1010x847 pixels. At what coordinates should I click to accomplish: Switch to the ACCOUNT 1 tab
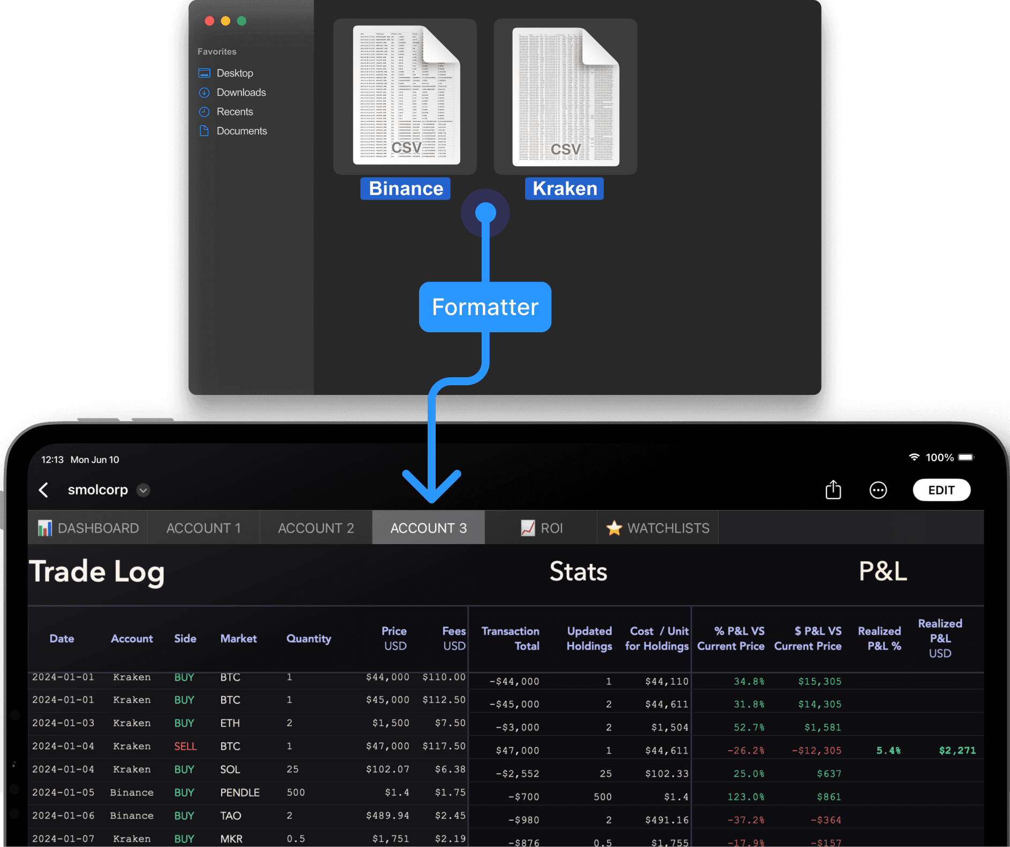pos(203,528)
